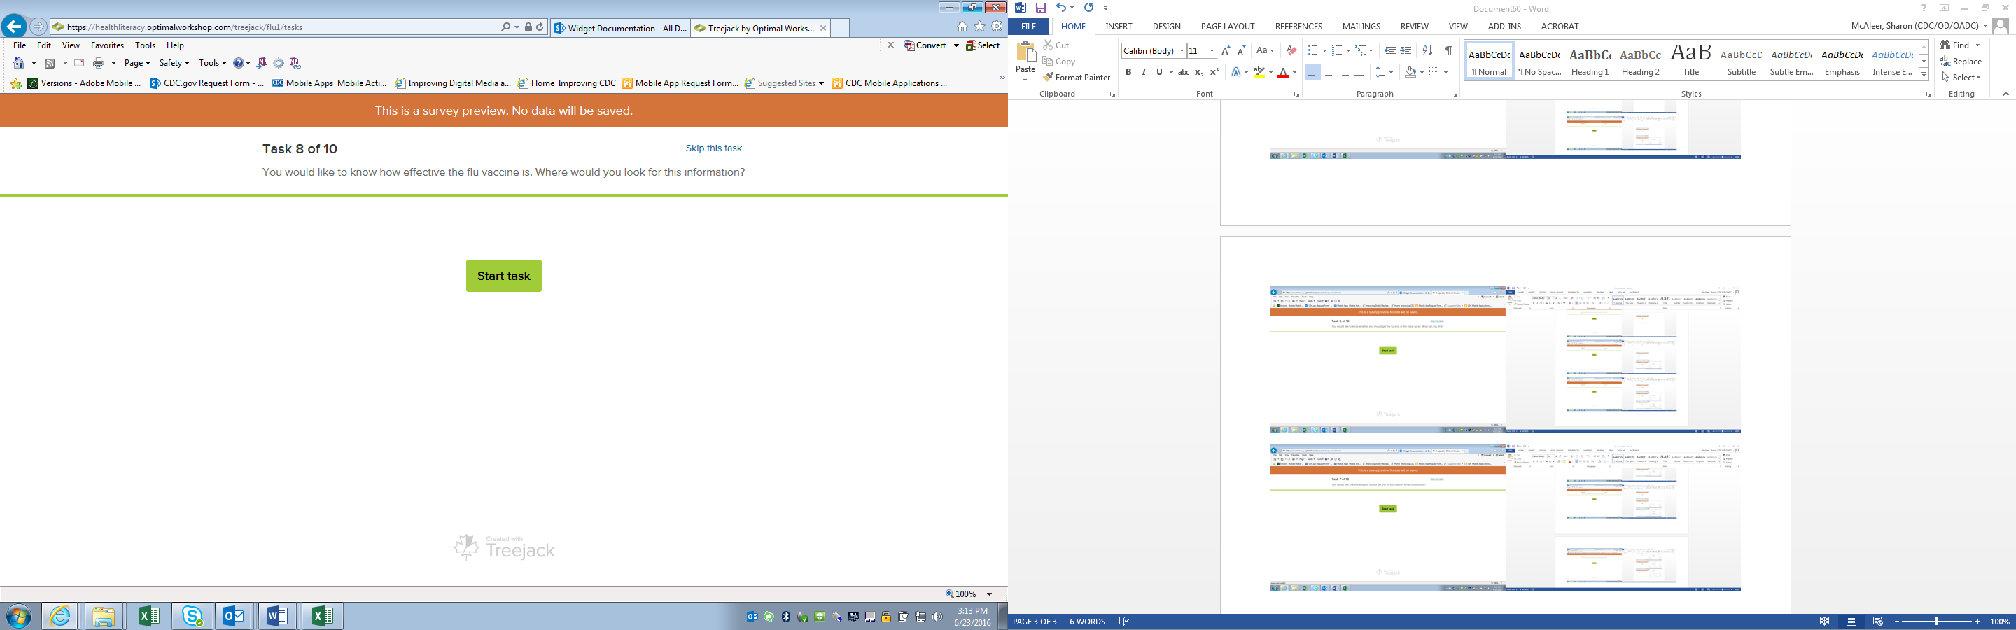The width and height of the screenshot is (2016, 630).
Task: Apply the Title style from the Styles gallery
Action: point(1690,61)
